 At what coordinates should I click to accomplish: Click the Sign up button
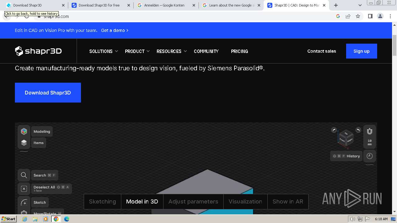click(x=362, y=51)
